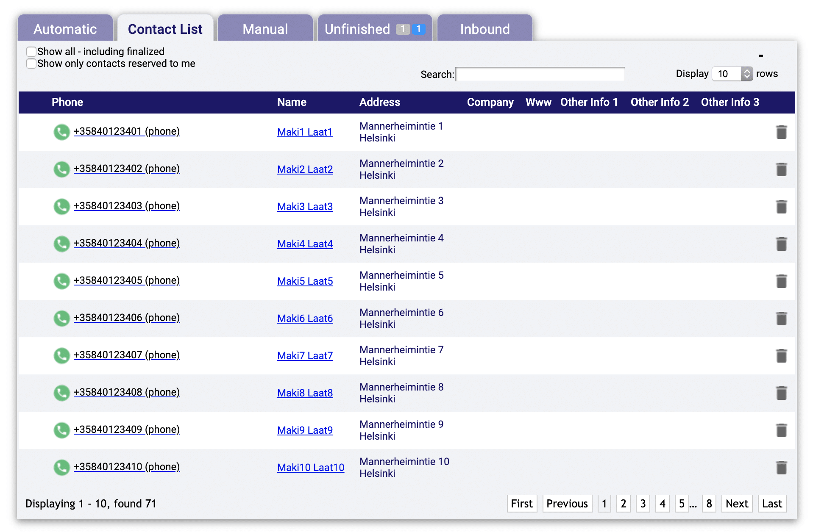
Task: Click the 'Mannerheimintie 8 Helsinki' address cell
Action: 401,393
